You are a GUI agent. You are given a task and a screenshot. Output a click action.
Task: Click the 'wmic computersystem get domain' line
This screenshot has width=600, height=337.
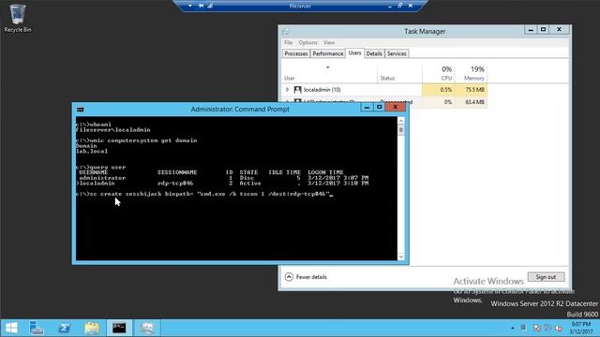click(x=136, y=140)
